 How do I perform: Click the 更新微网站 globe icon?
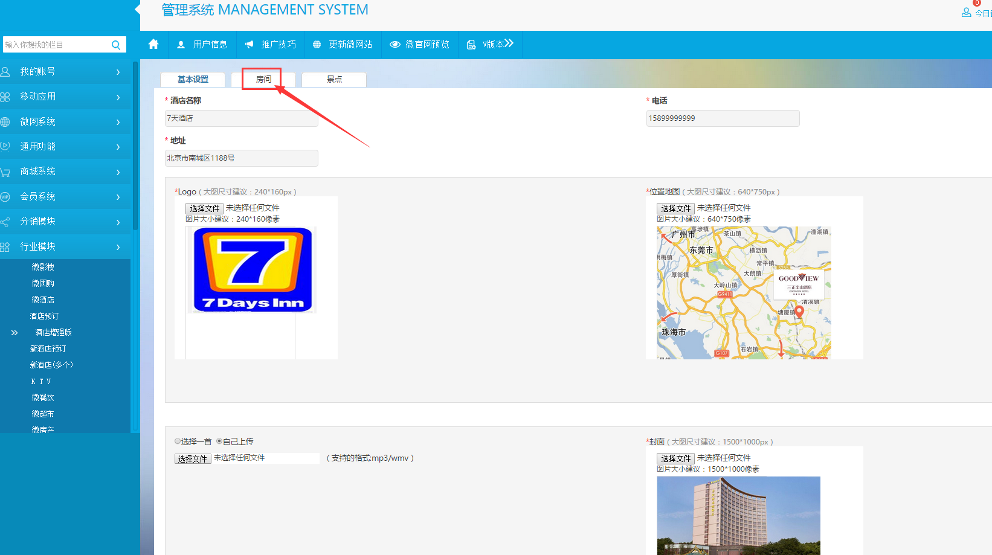[x=317, y=45]
